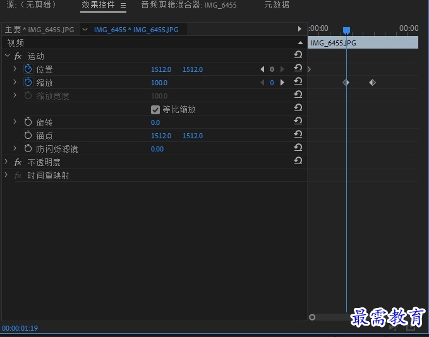Viewport: 429px width, 337px height.
Task: Open the clip selector dropdown arrow
Action: 85,29
